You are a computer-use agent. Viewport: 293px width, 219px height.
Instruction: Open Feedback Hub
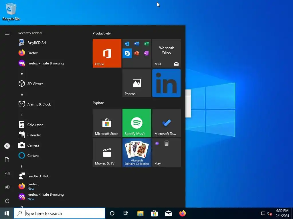pyautogui.click(x=50, y=176)
